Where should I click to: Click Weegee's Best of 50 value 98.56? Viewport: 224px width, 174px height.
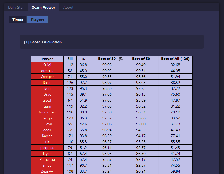coord(141,77)
